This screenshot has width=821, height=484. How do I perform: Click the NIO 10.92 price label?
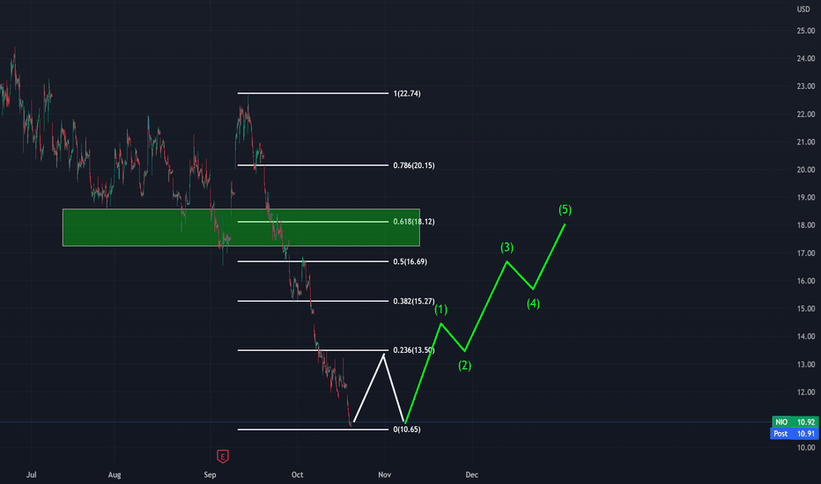click(x=795, y=422)
